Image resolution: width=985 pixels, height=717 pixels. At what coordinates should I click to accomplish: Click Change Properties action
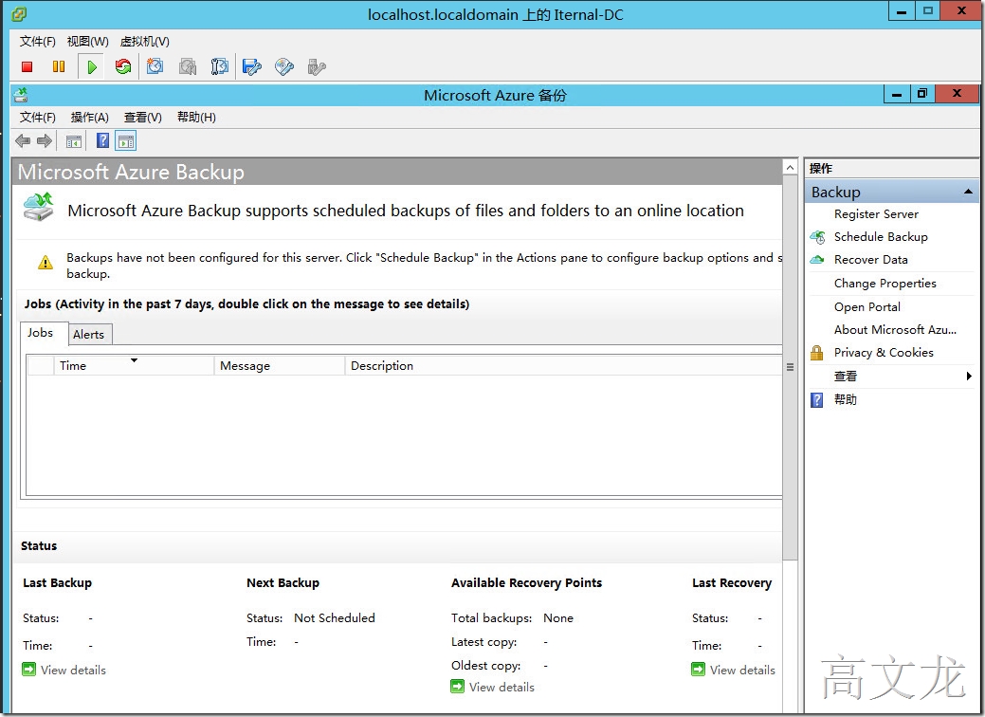coord(885,284)
